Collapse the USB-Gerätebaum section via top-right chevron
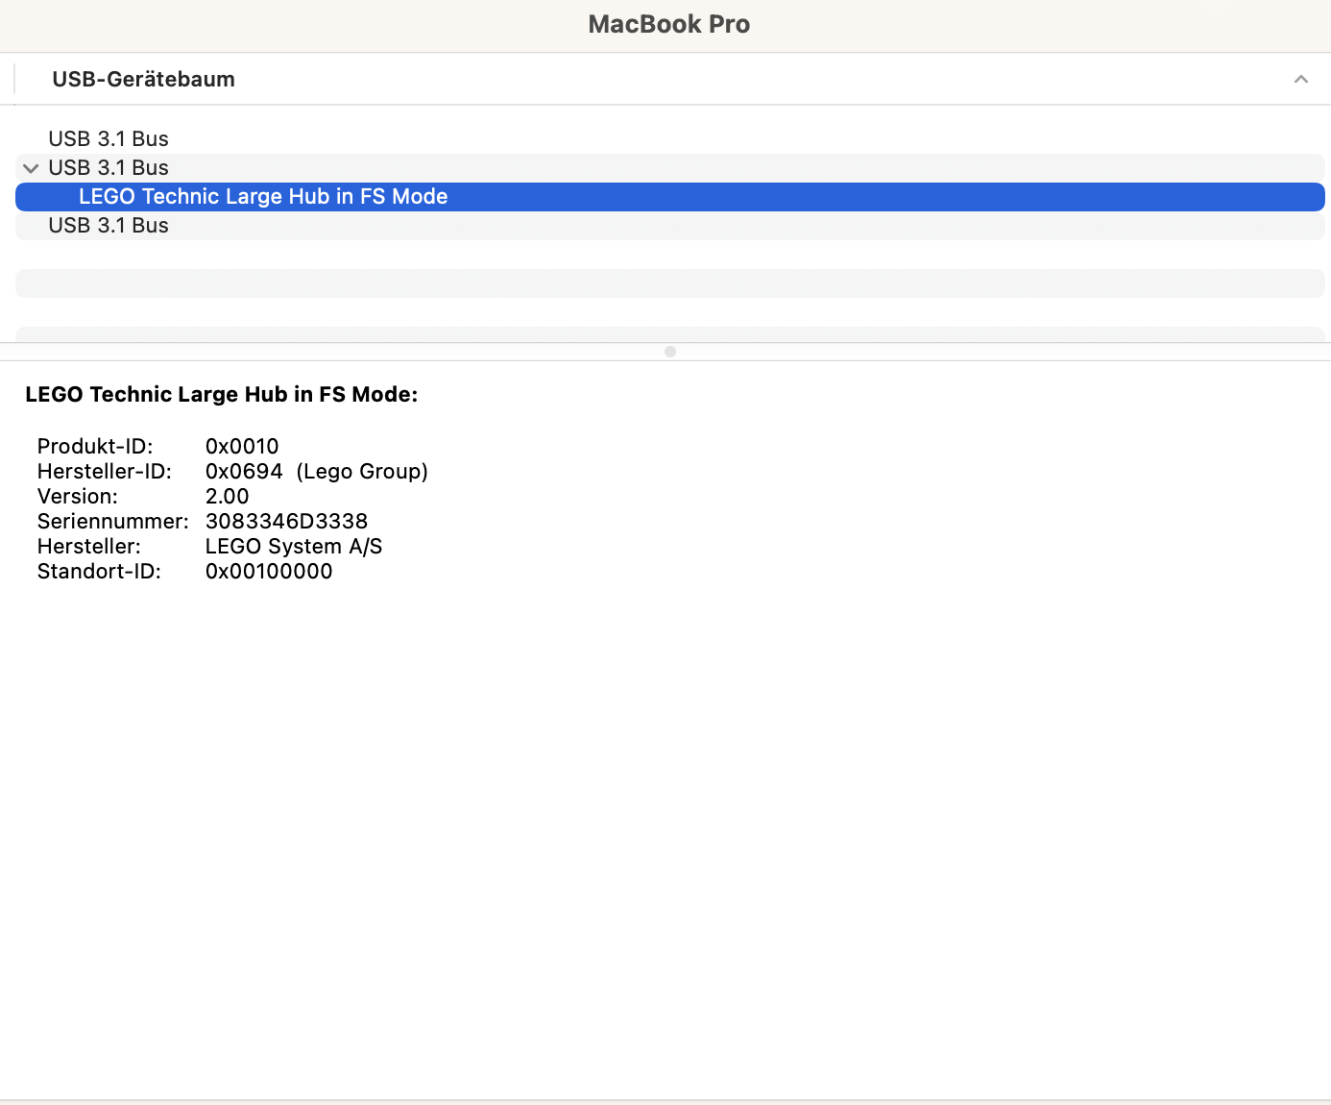This screenshot has width=1331, height=1105. [1301, 79]
